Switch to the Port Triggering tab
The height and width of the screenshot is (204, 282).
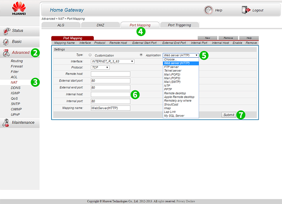(x=179, y=25)
